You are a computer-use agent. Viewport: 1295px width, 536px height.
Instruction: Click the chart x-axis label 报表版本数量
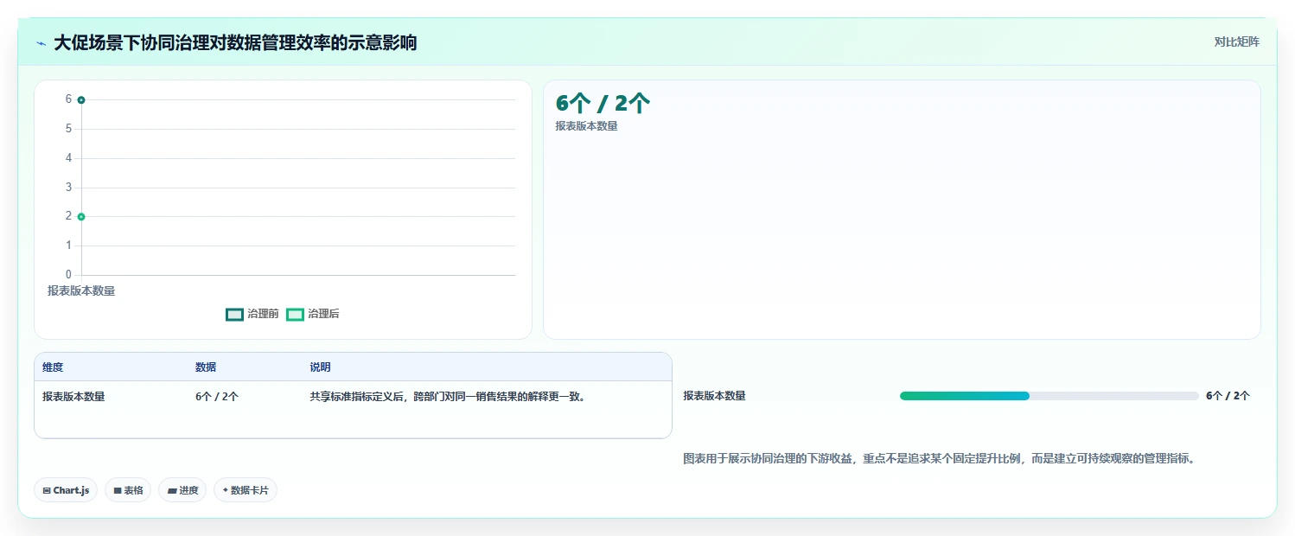point(81,290)
